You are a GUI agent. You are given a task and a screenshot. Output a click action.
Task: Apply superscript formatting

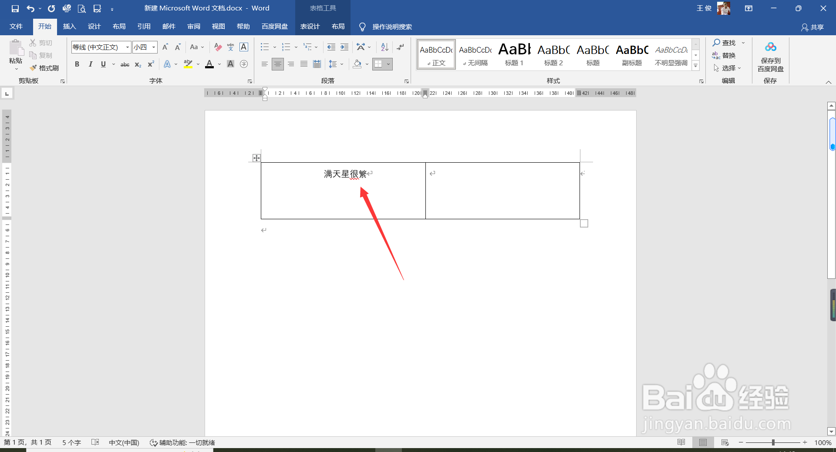click(151, 64)
